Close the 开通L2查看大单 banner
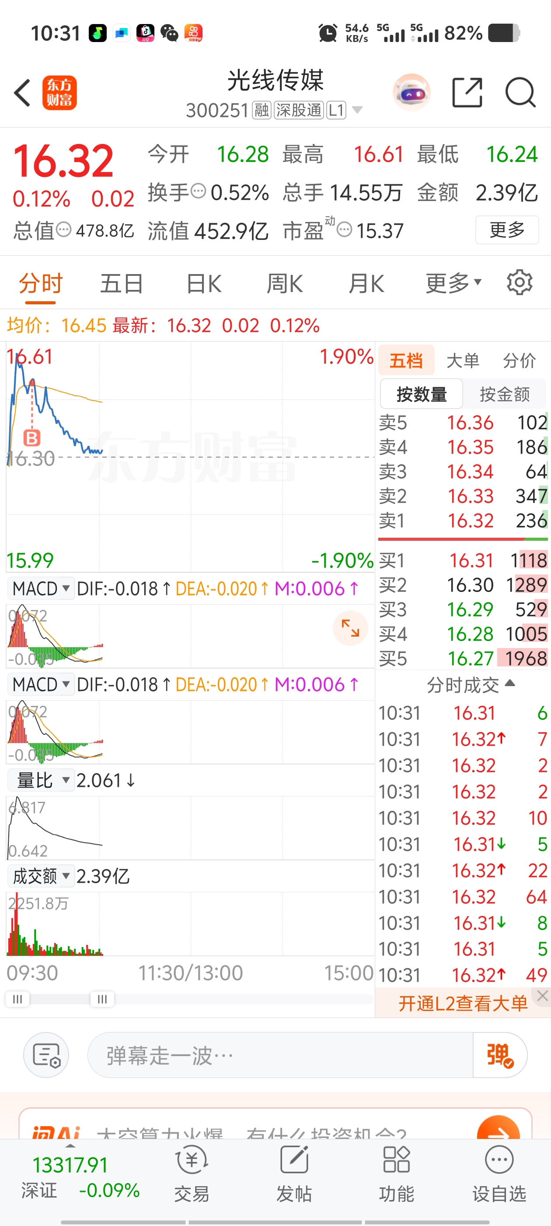The image size is (551, 1226). (x=542, y=996)
